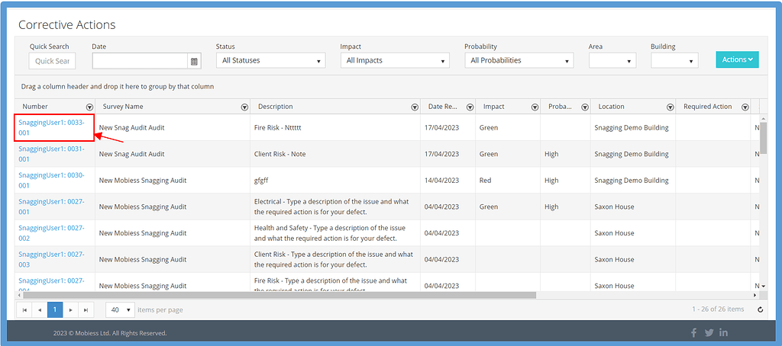Open corrective action SnaggingUser1: 0027-003
This screenshot has height=346, width=782.
pyautogui.click(x=52, y=259)
